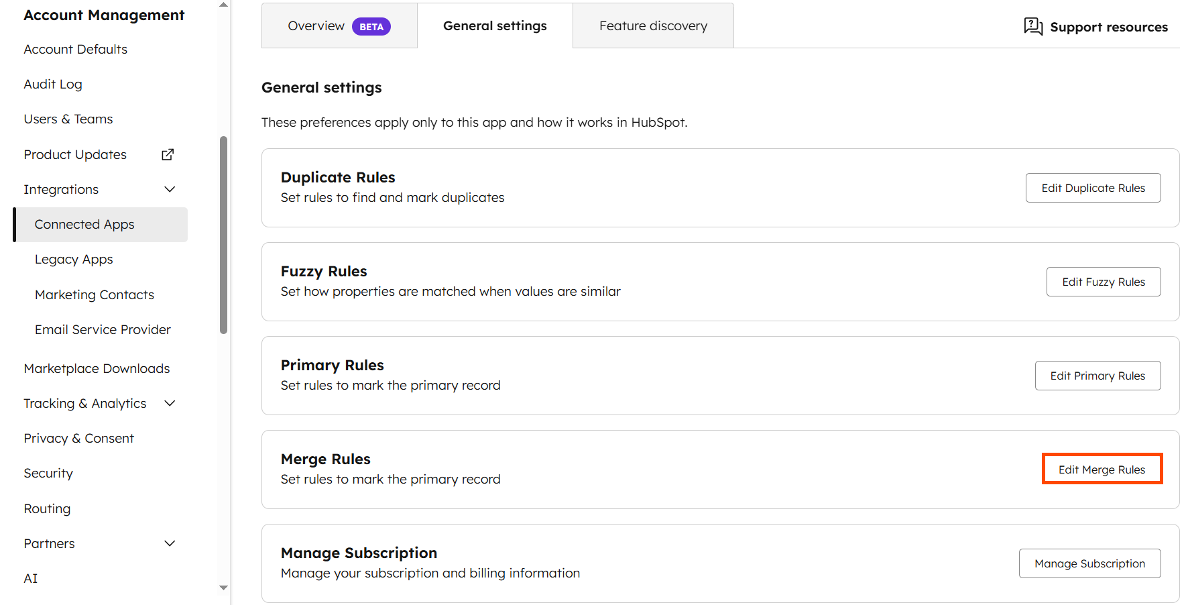Image resolution: width=1188 pixels, height=605 pixels.
Task: Expand the Tracking & Analytics section
Action: [x=170, y=403]
